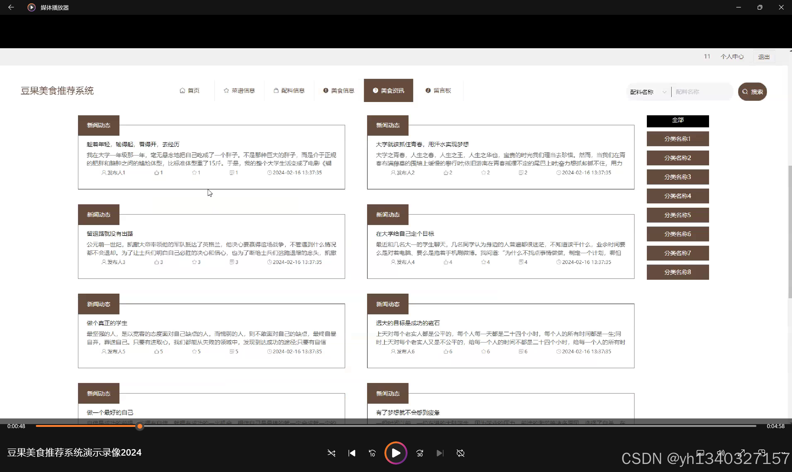Open the 留言板 nav tab
Viewport: 792px width, 472px height.
coord(438,91)
